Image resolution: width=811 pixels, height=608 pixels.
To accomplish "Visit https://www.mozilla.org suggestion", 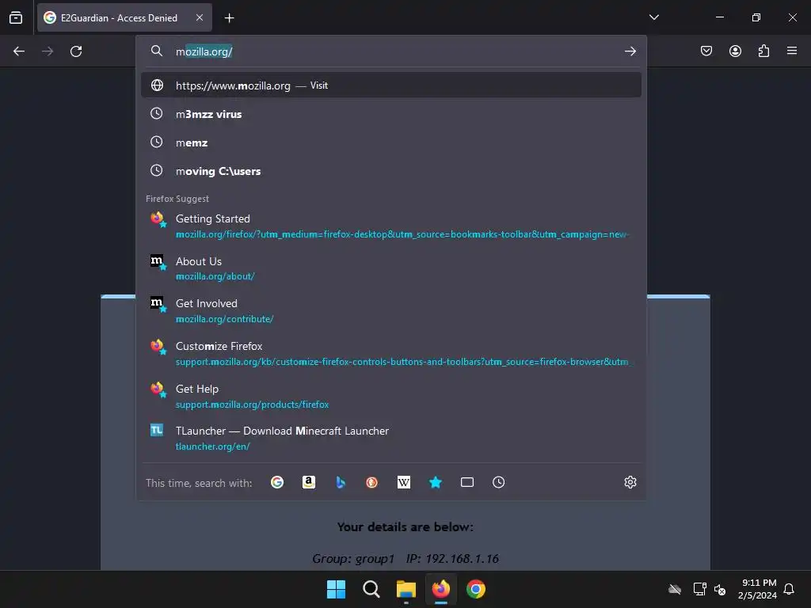I will (x=391, y=85).
